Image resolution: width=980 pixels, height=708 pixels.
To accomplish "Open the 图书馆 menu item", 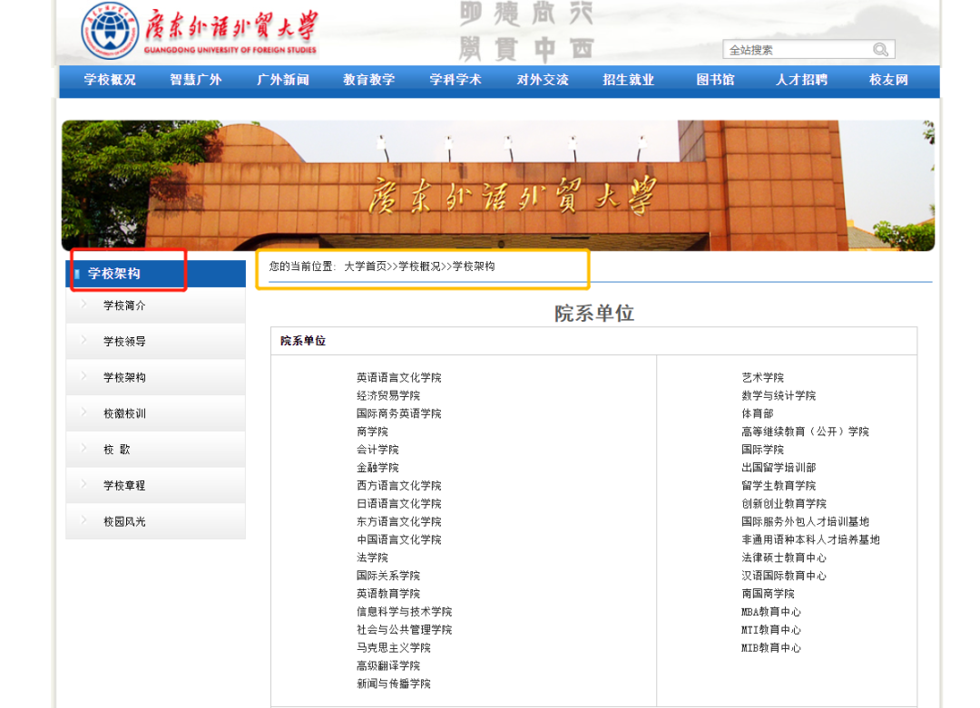I will (716, 80).
